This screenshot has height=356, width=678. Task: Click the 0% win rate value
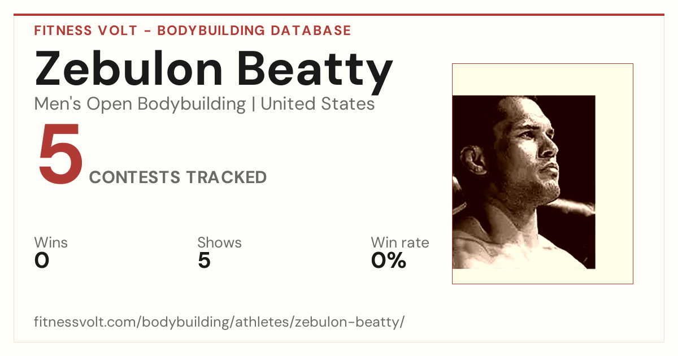(x=389, y=261)
